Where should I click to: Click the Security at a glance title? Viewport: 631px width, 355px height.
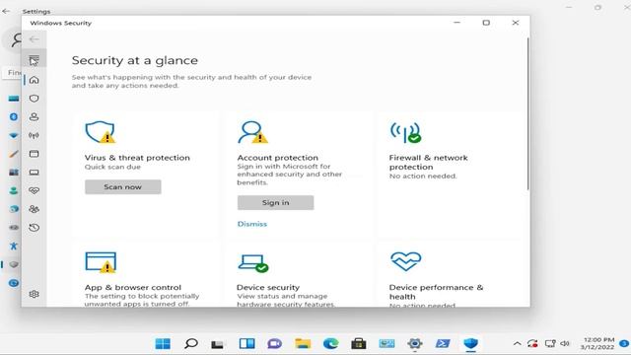point(135,60)
